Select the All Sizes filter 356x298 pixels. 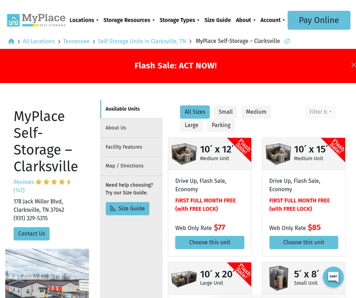pyautogui.click(x=195, y=112)
